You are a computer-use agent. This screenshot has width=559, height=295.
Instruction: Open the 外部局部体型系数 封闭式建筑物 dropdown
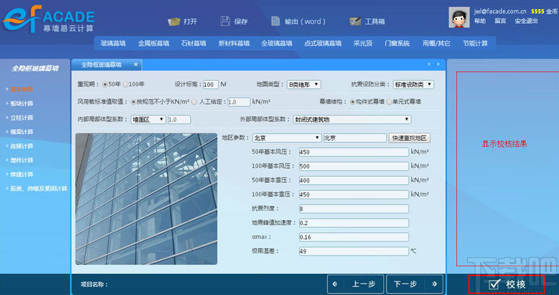tap(352, 120)
